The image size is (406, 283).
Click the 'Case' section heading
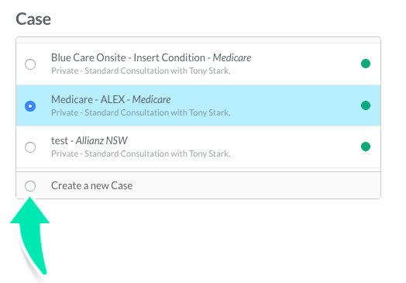pyautogui.click(x=33, y=19)
